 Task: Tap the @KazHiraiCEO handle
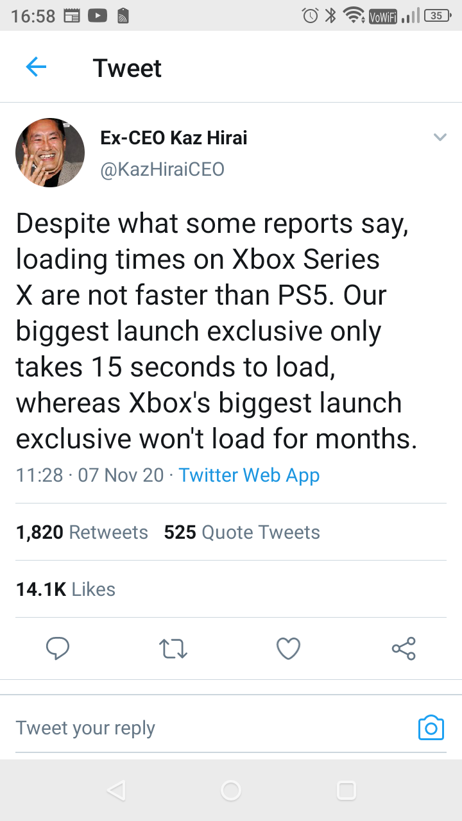tap(162, 169)
